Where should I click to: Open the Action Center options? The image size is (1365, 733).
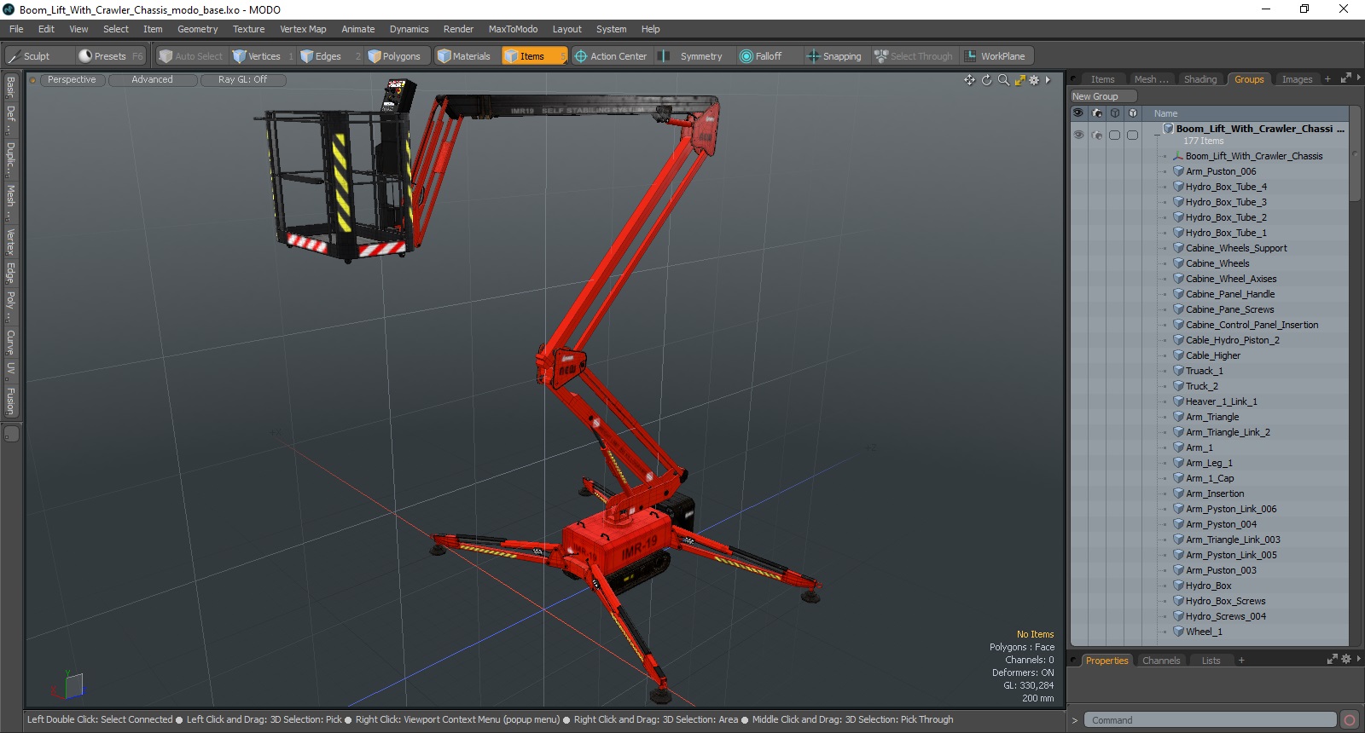[611, 56]
